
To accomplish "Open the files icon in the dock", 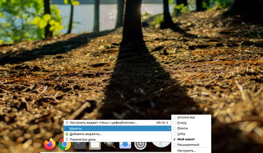I will [95, 145].
